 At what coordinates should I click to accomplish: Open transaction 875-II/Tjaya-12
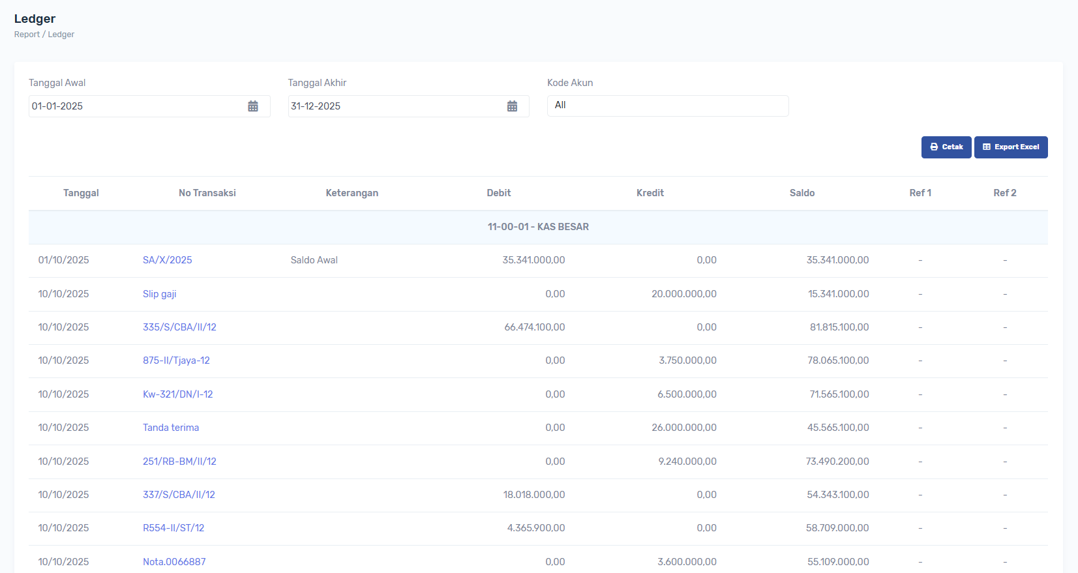click(176, 360)
